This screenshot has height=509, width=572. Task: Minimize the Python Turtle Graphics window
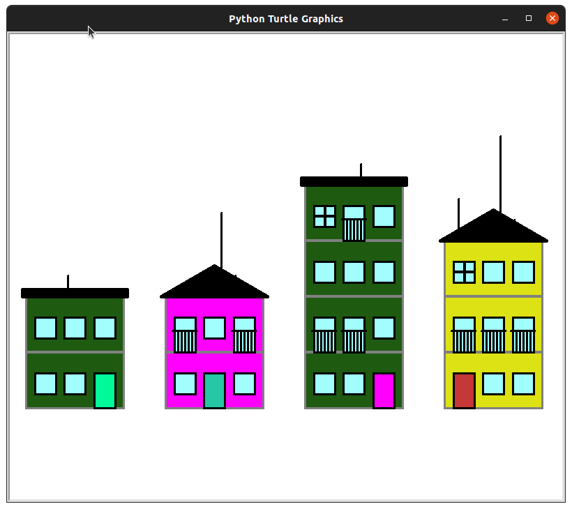coord(505,19)
